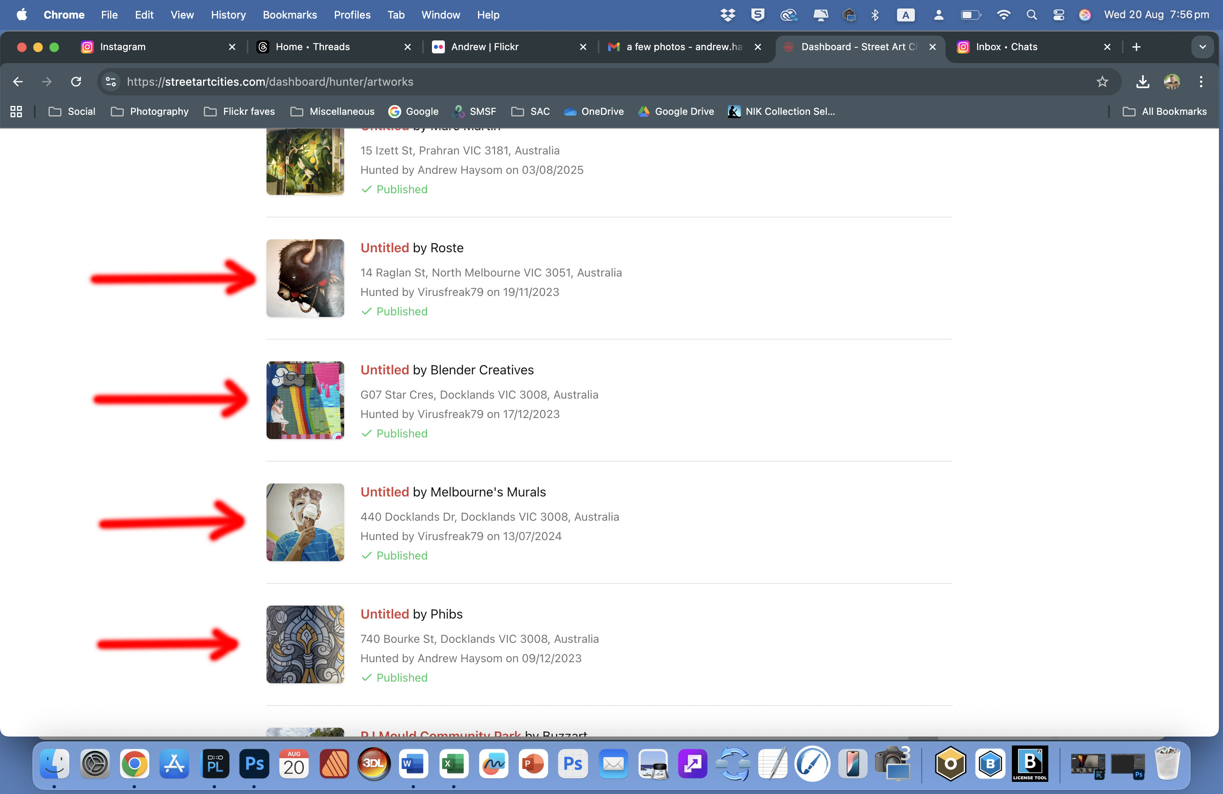Click the Chrome profile avatar
This screenshot has height=794, width=1223.
pyautogui.click(x=1172, y=82)
